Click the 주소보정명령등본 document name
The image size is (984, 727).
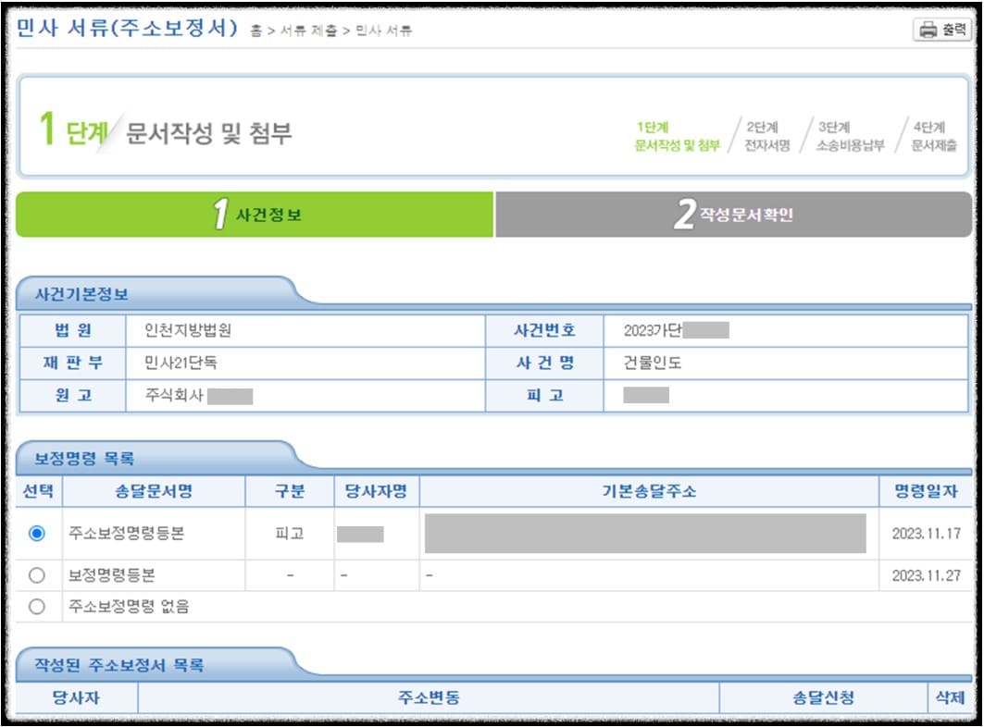pos(126,533)
